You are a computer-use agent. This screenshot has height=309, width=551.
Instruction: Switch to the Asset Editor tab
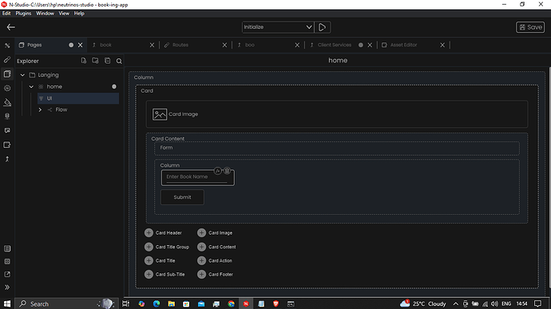coord(403,45)
